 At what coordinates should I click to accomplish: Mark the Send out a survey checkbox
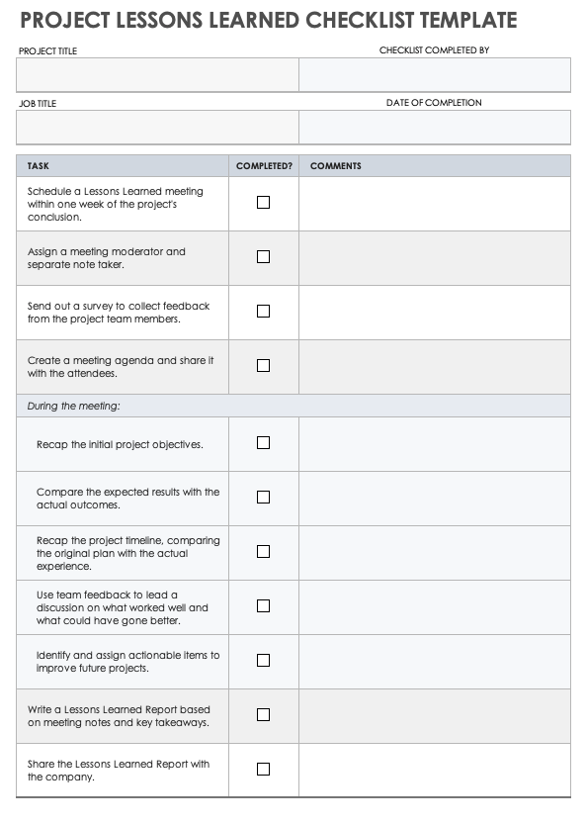[x=263, y=311]
